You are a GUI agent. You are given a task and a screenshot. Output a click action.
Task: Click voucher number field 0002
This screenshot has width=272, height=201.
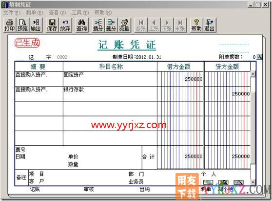62,57
